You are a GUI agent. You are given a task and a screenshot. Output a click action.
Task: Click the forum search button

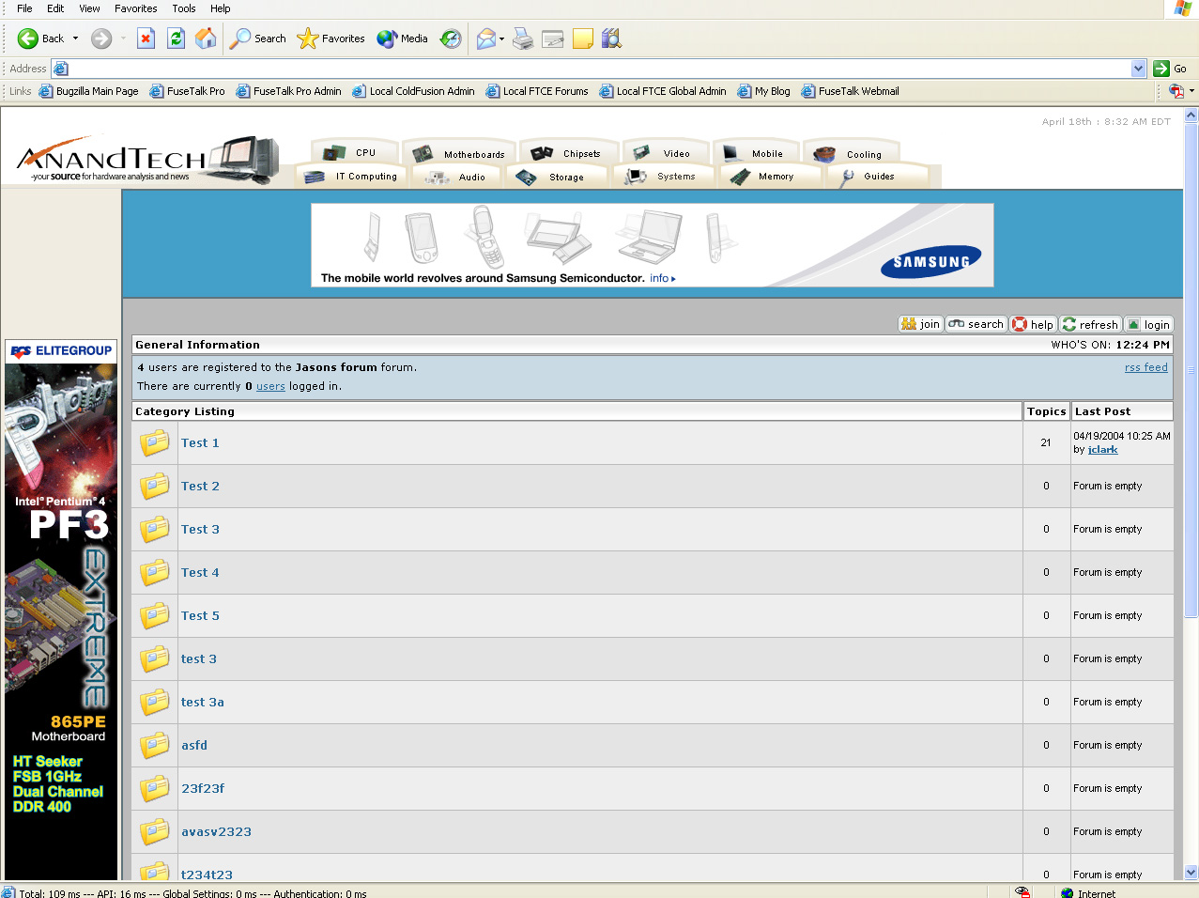(x=976, y=324)
